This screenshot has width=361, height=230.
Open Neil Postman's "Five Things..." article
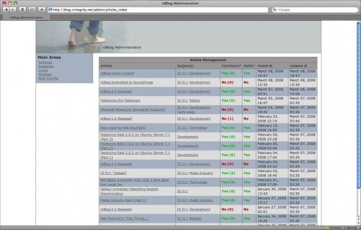(125, 219)
